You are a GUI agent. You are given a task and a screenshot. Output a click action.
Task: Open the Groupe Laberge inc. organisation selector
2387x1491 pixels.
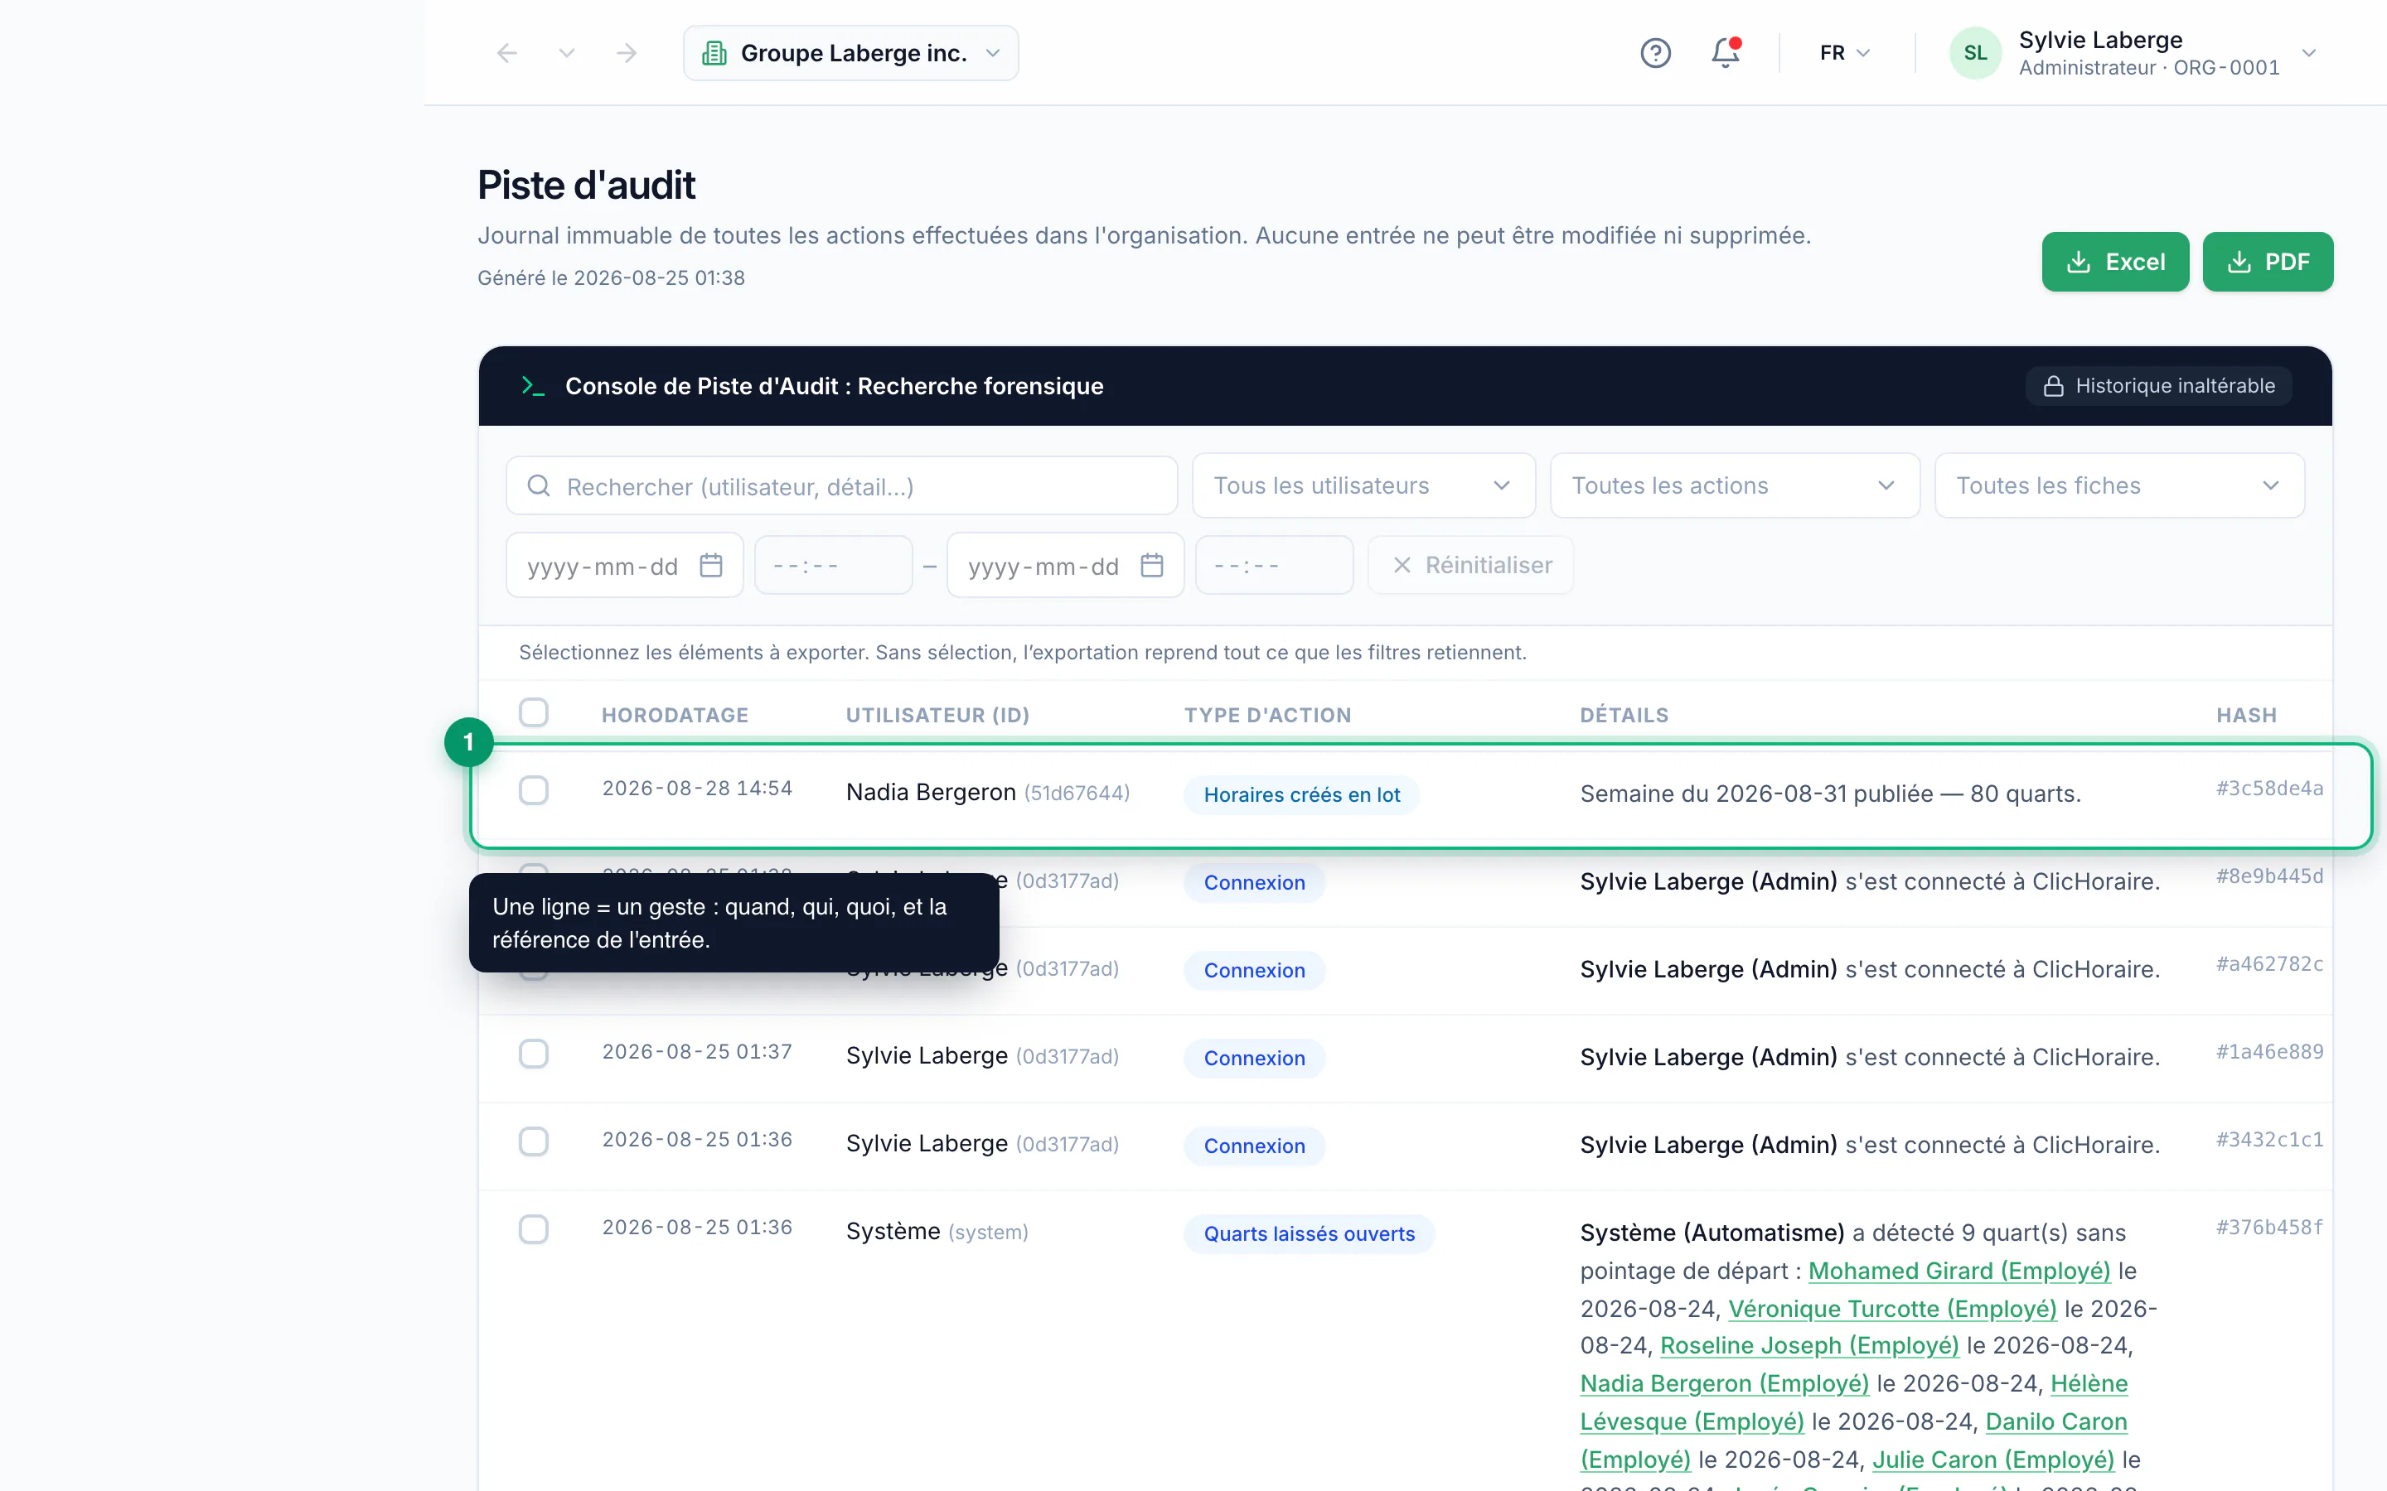coord(850,53)
